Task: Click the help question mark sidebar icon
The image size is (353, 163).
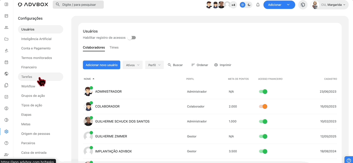Action: click(6, 143)
